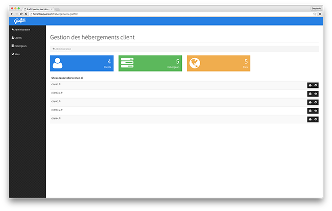This screenshot has width=332, height=211.
Task: Click the 'Gestion des hébergements client' page title
Action: [92, 37]
